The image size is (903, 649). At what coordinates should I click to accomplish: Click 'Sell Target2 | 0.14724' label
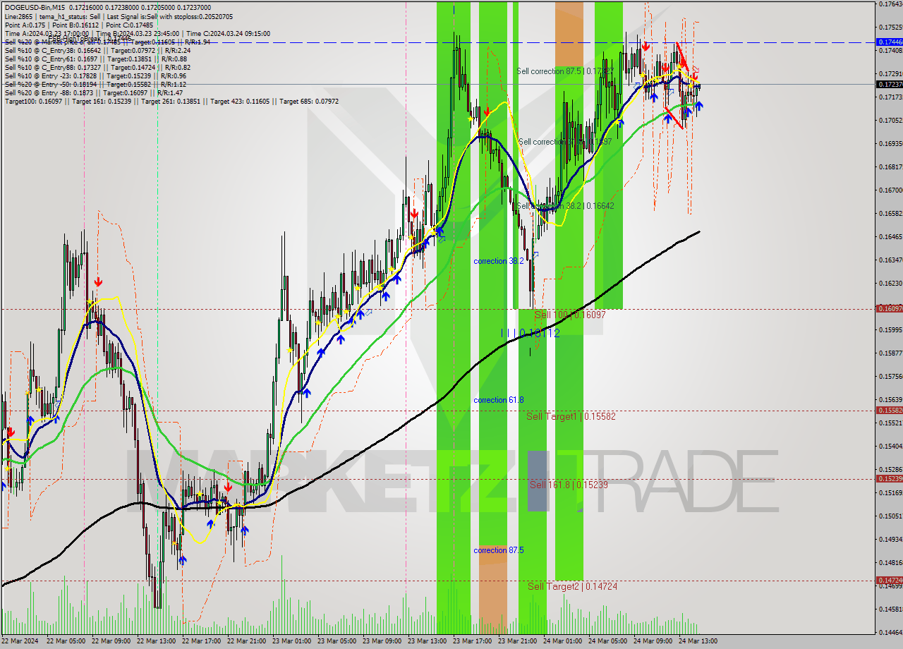[572, 586]
